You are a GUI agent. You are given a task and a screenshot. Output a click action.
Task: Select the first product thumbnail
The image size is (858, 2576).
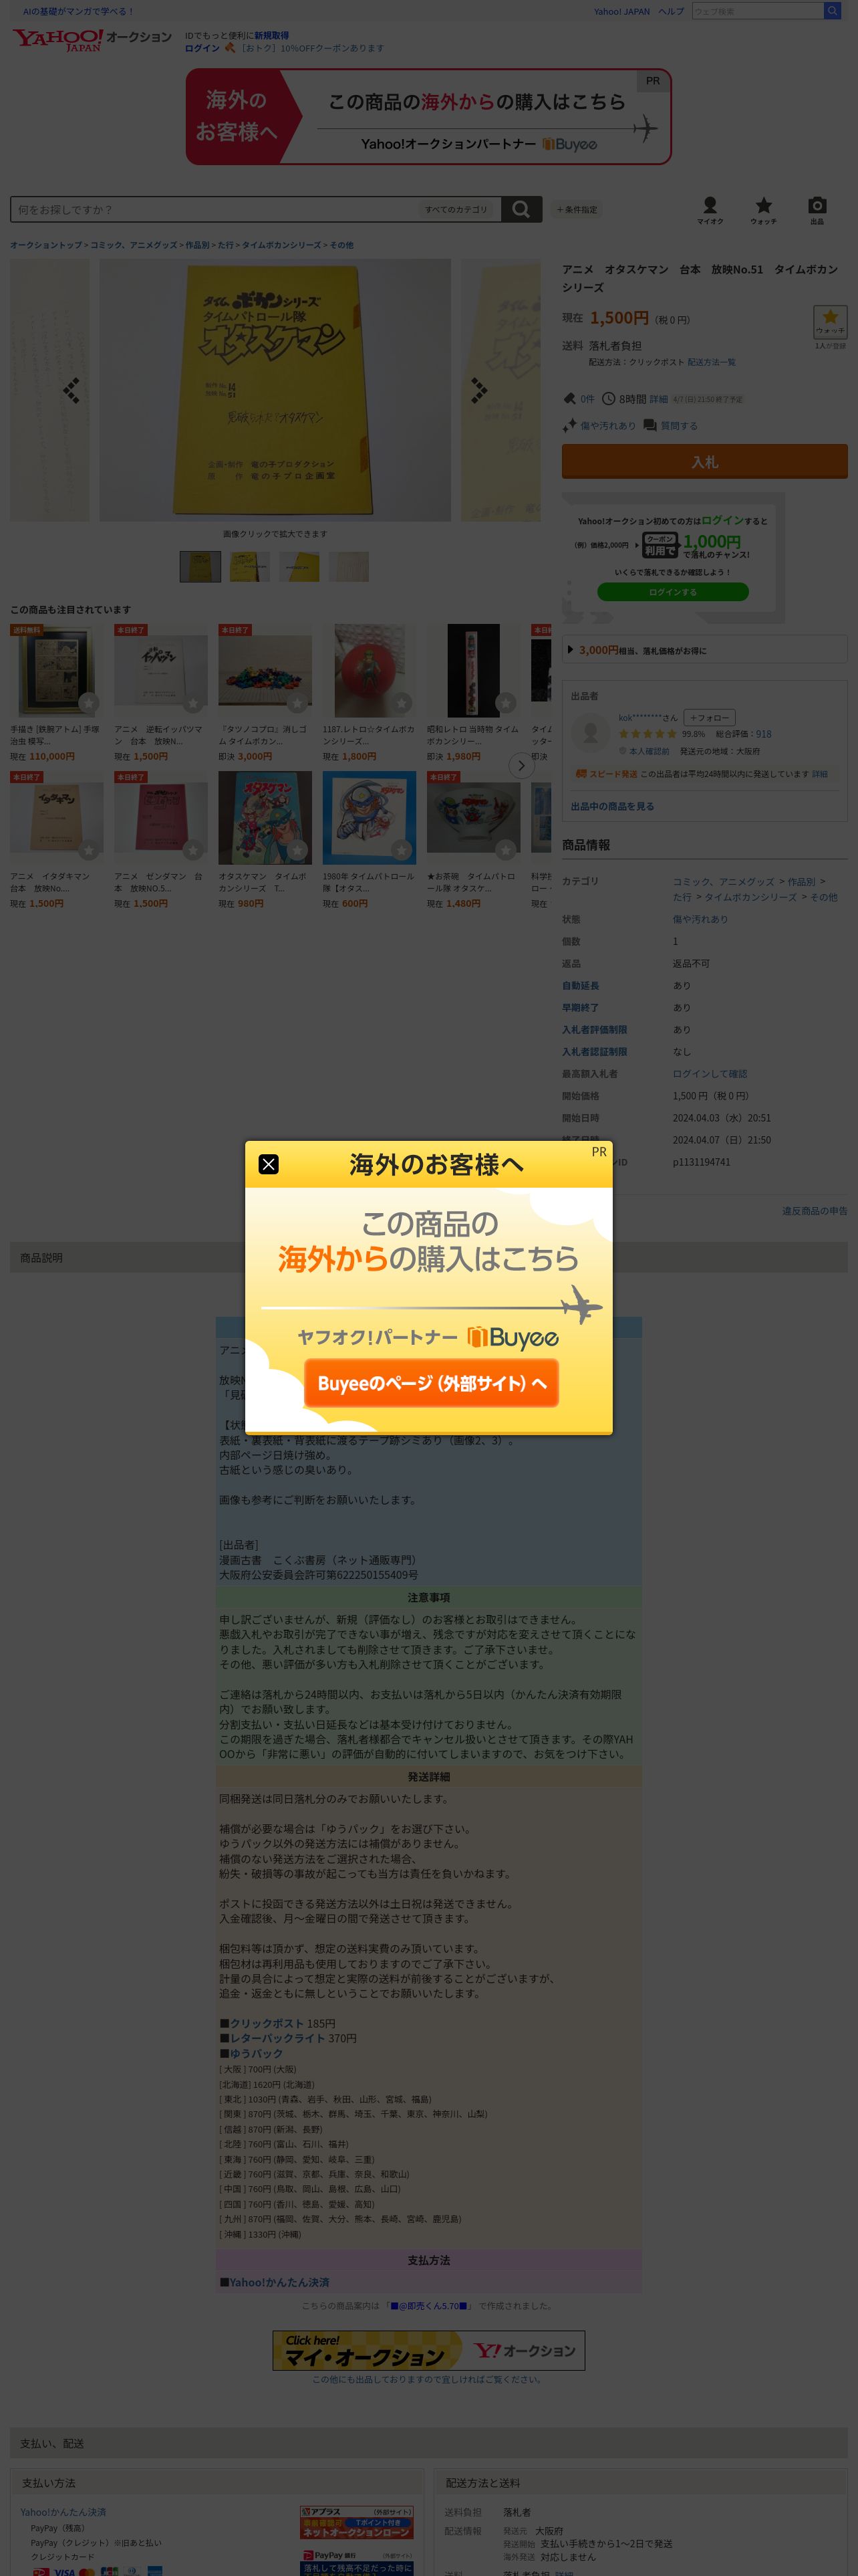coord(200,567)
